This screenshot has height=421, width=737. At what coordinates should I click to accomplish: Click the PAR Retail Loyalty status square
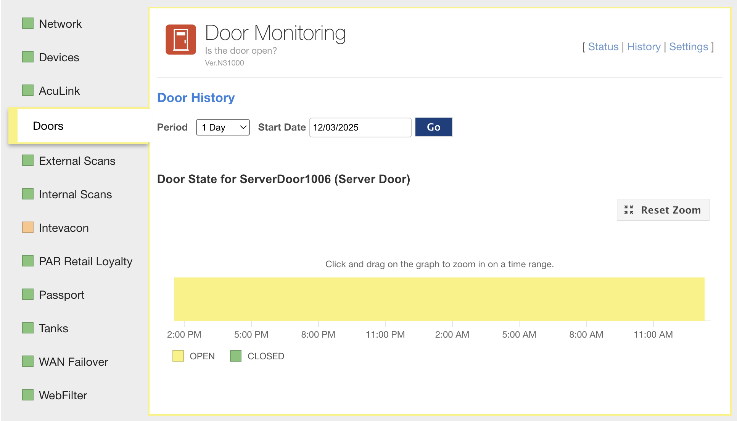pos(28,261)
